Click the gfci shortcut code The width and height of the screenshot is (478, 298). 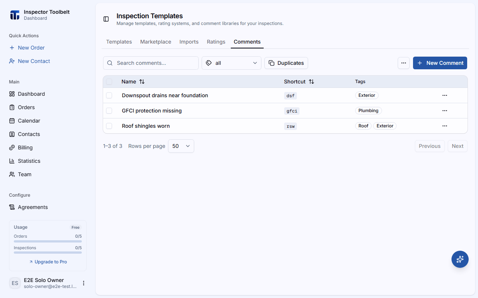point(292,111)
